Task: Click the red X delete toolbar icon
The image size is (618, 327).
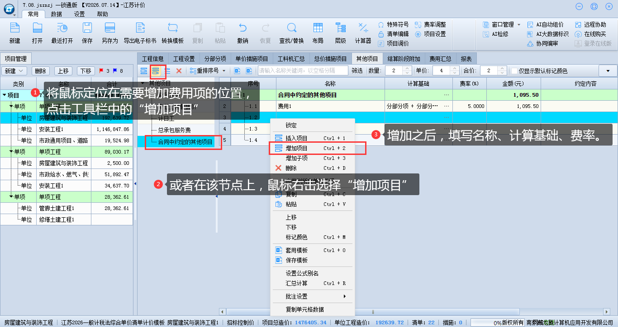Action: coord(179,71)
